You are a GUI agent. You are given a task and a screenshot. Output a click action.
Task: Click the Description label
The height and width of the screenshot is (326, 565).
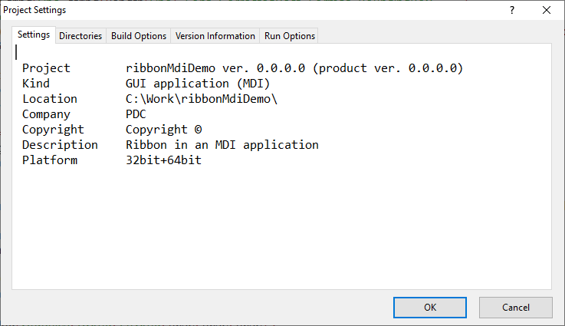coord(60,145)
